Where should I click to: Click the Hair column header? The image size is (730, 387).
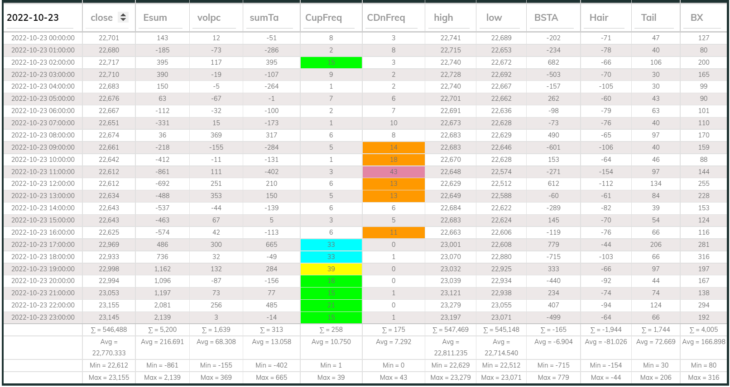(599, 18)
